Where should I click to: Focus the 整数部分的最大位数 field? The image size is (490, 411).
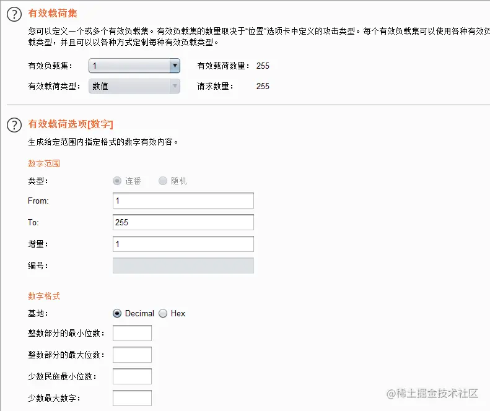coord(132,355)
